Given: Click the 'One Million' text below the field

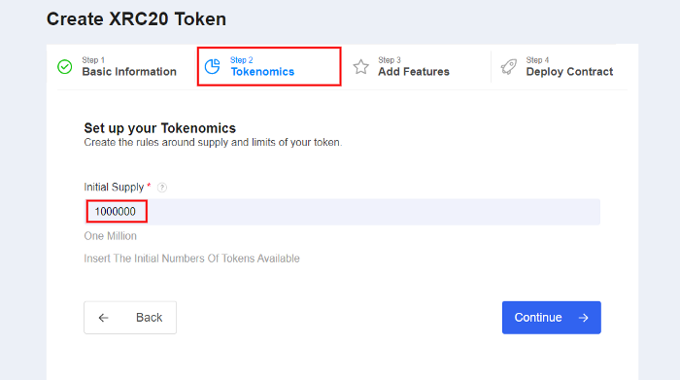Looking at the screenshot, I should pyautogui.click(x=110, y=236).
